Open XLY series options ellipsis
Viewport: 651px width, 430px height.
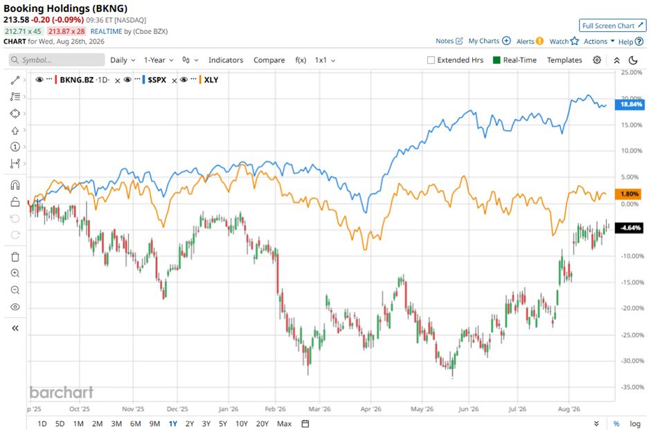[x=193, y=79]
